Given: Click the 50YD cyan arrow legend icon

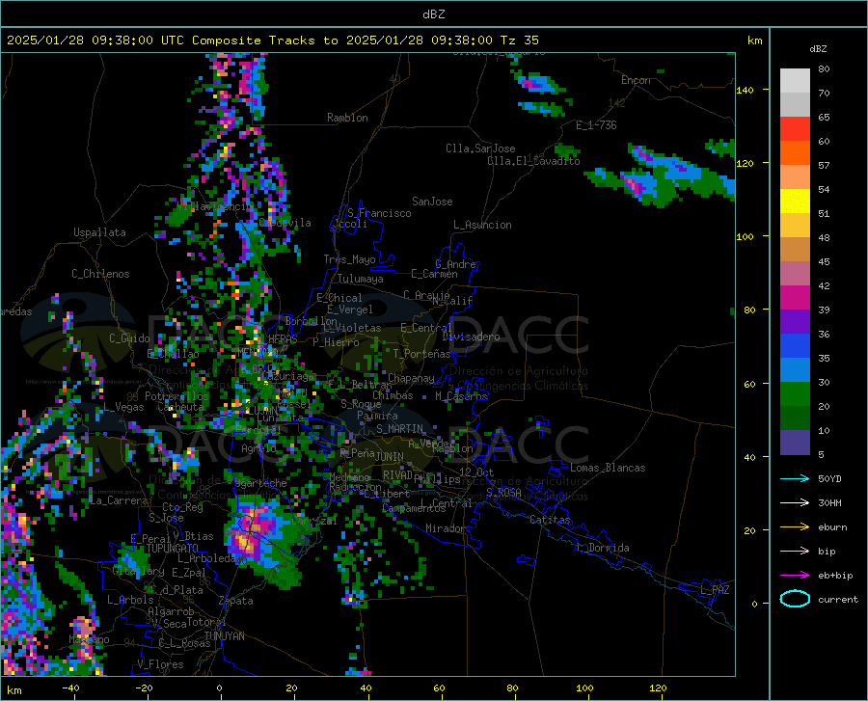Looking at the screenshot, I should coord(795,478).
